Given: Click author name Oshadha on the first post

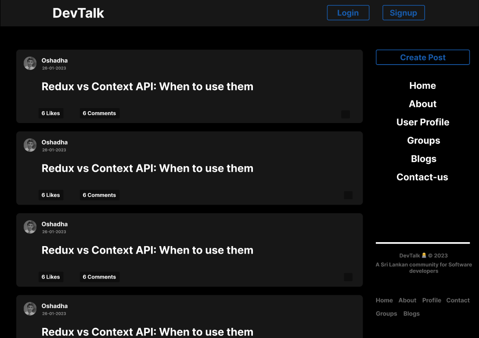Looking at the screenshot, I should point(55,61).
